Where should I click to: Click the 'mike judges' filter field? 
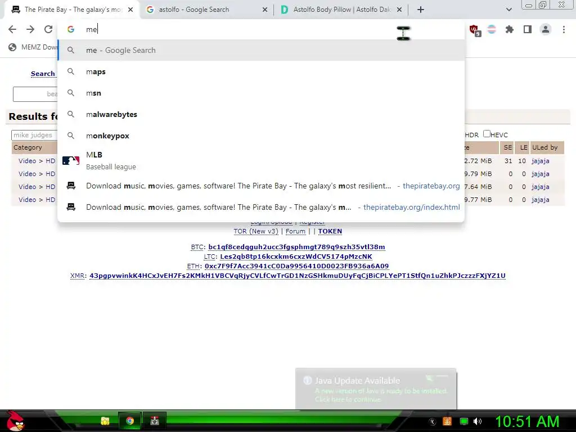(34, 135)
